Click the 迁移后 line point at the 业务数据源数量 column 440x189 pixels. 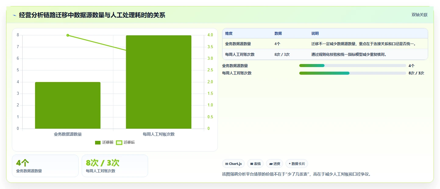(68, 35)
